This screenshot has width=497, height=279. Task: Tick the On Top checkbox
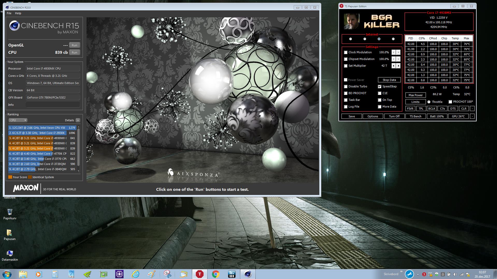[x=380, y=100]
